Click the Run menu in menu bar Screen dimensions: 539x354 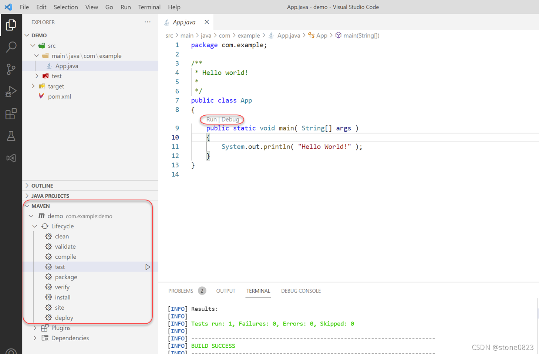tap(126, 7)
